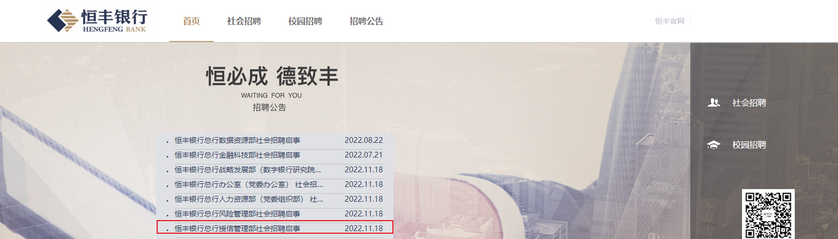
Task: Visit the 恒丰官网 link
Action: click(670, 21)
